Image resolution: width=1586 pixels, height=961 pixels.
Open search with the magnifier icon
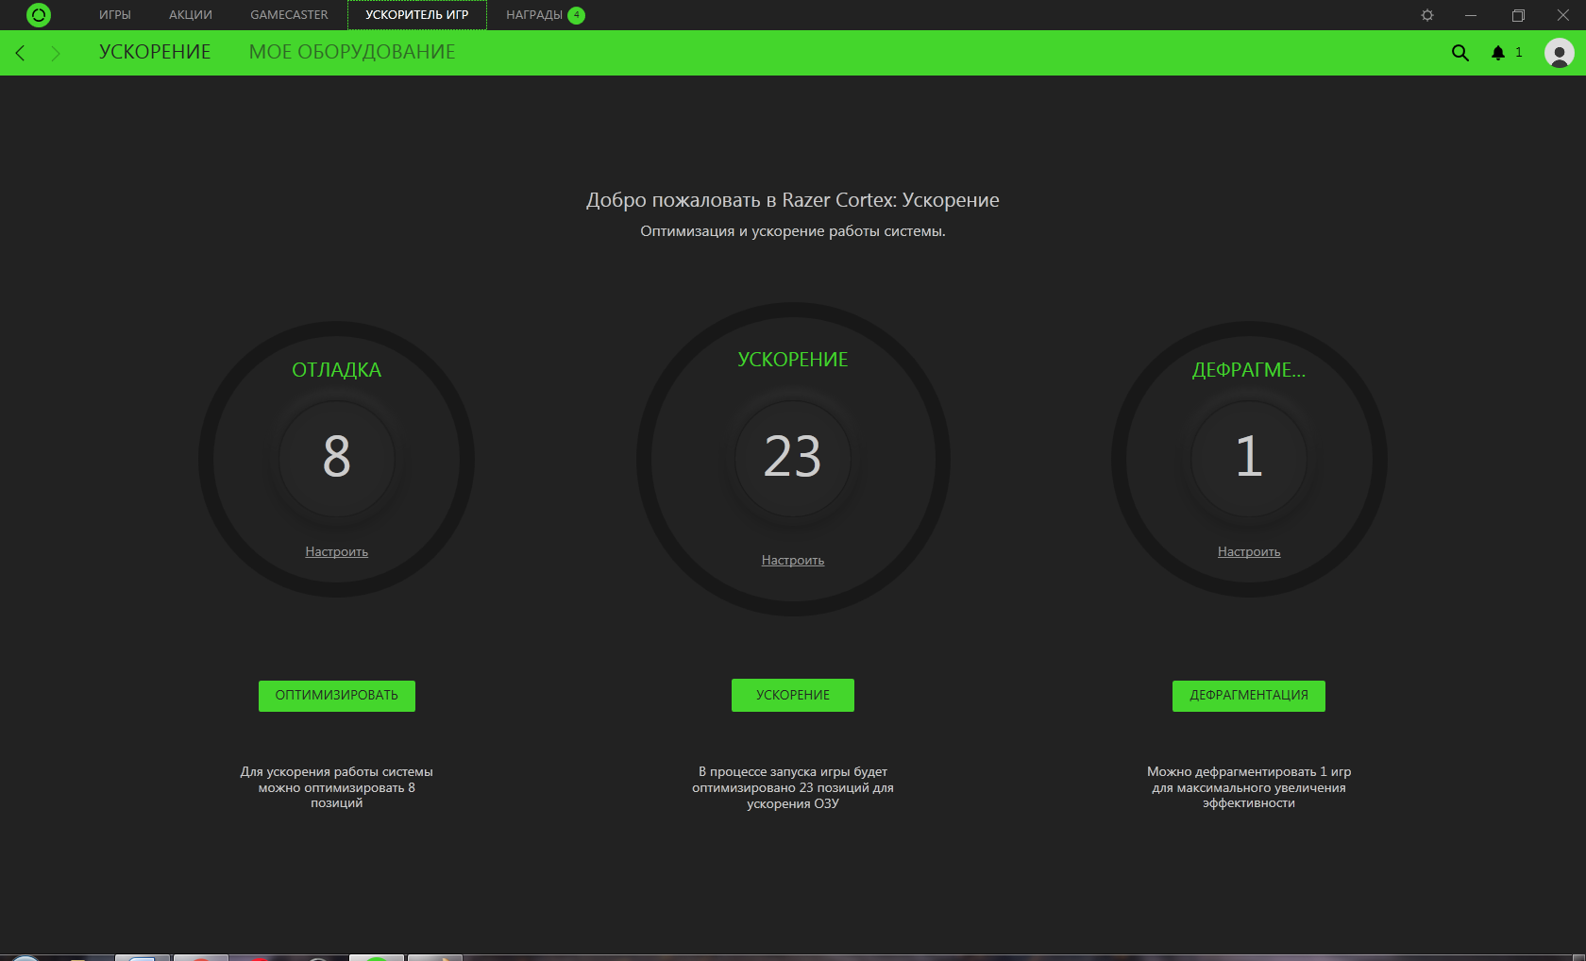click(1460, 53)
